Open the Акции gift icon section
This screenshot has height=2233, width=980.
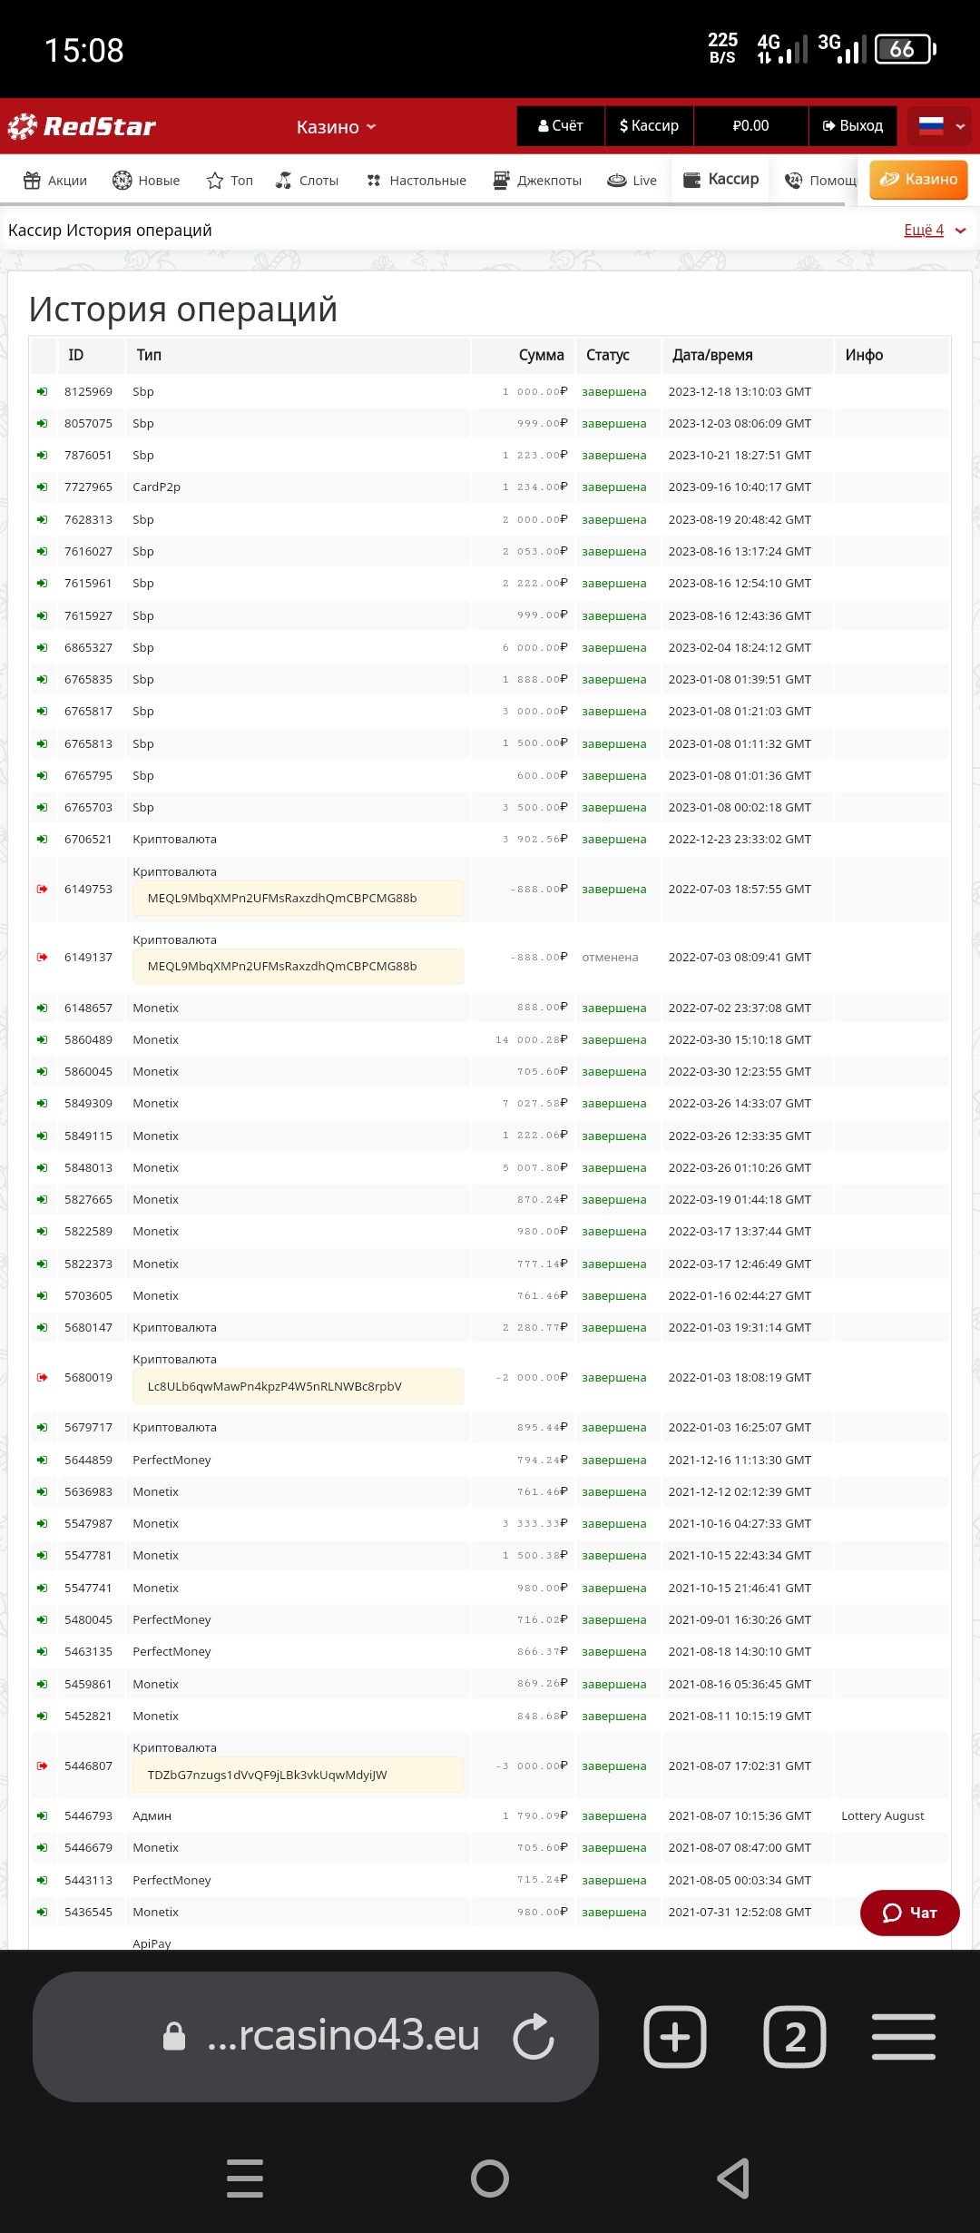coord(55,181)
